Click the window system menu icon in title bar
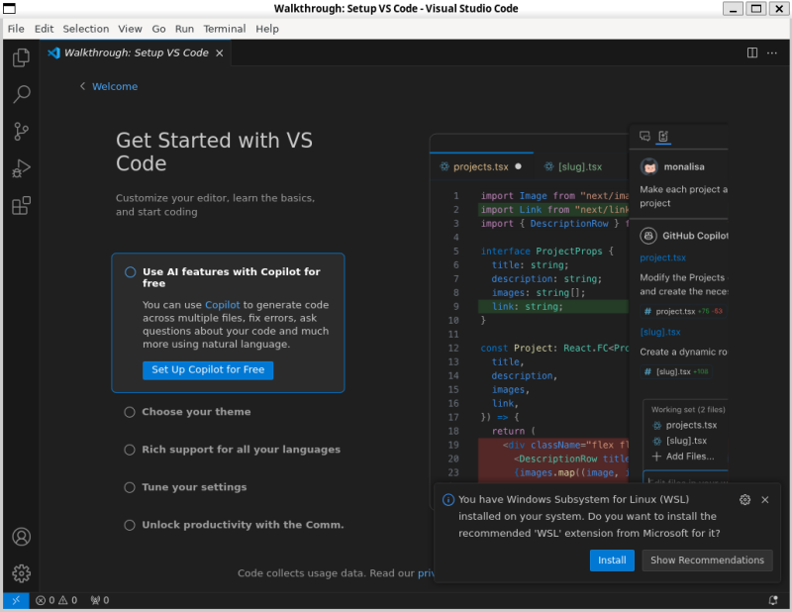Viewport: 792px width, 612px height. click(10, 8)
